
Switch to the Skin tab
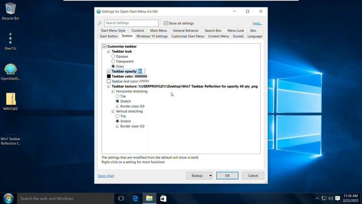[253, 31]
